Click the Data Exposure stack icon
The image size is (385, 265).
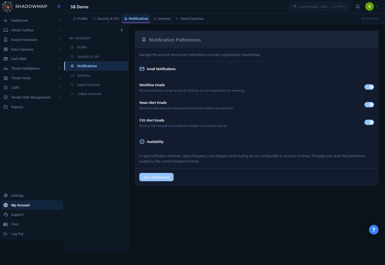point(6,49)
